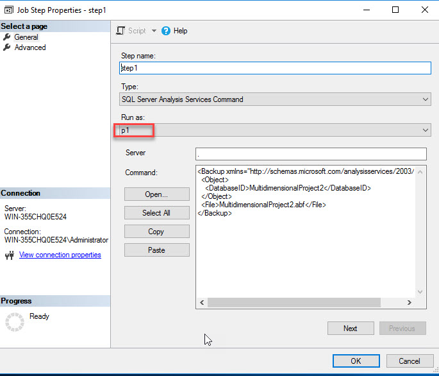Image resolution: width=439 pixels, height=376 pixels.
Task: Select the Advanced page
Action: pyautogui.click(x=30, y=47)
